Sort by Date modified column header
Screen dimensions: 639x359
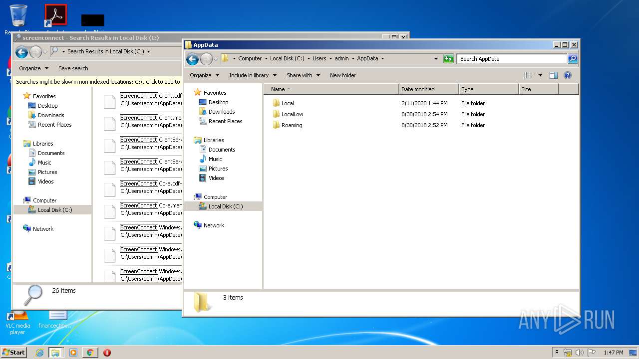point(429,89)
